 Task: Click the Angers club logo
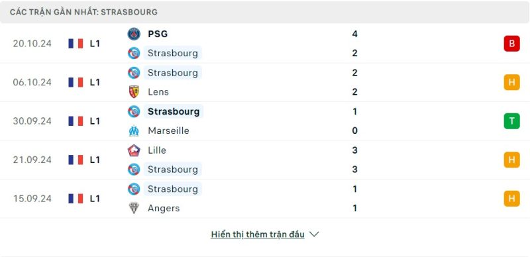pyautogui.click(x=134, y=208)
